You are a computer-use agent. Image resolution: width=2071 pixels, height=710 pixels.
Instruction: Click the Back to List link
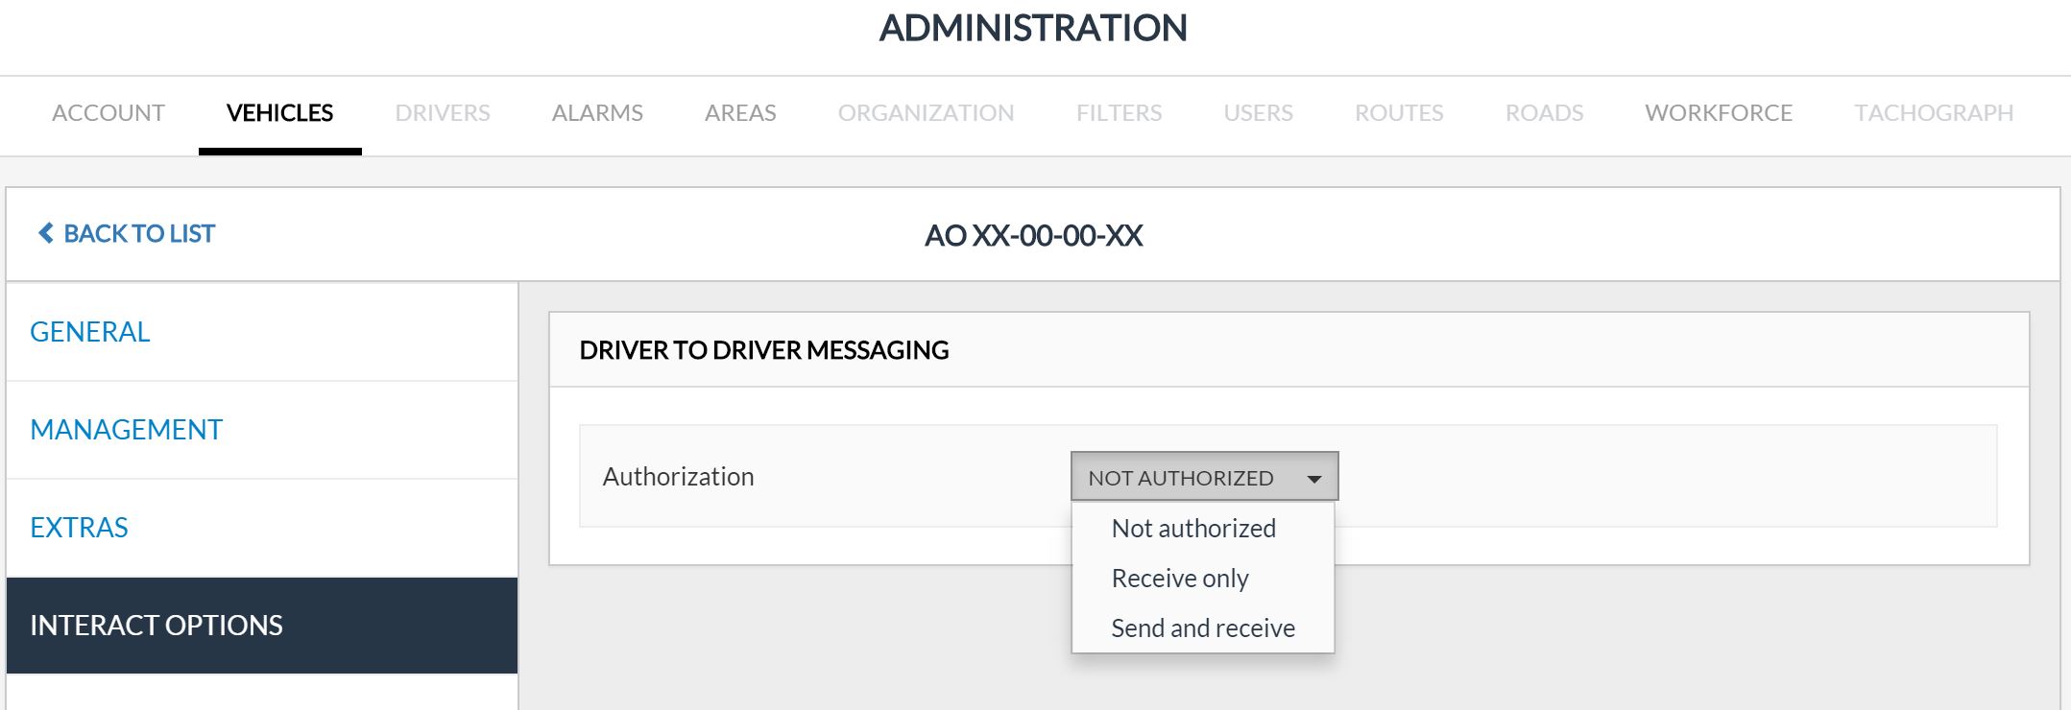138,234
